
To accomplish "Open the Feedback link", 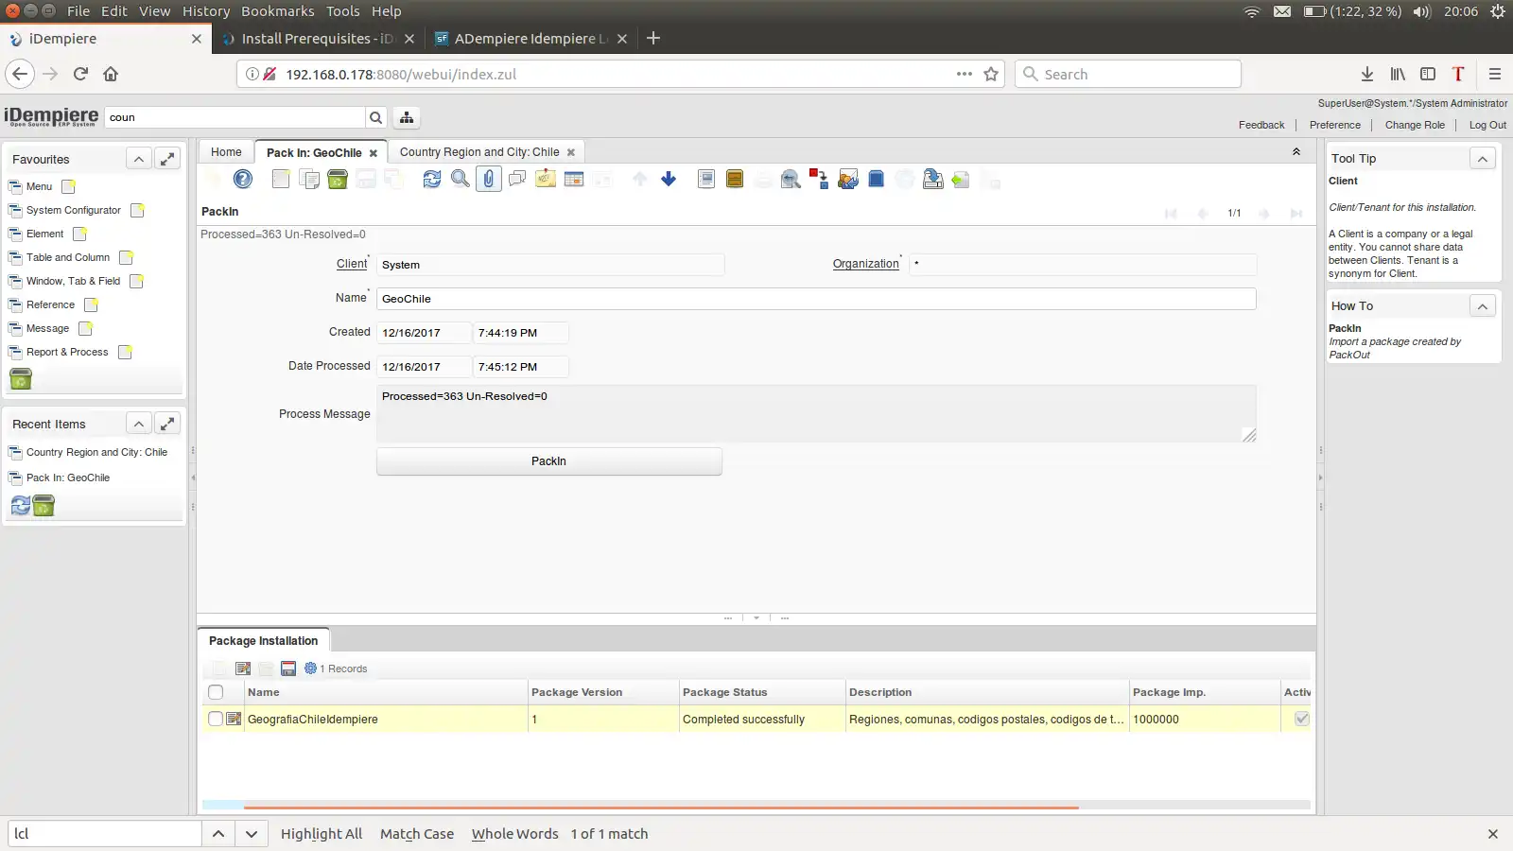I will (1261, 125).
